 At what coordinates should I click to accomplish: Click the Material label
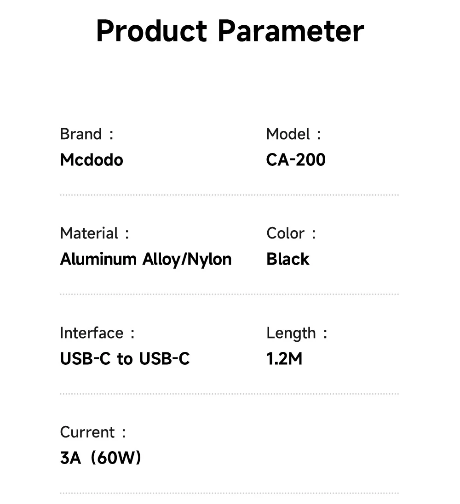coord(89,233)
